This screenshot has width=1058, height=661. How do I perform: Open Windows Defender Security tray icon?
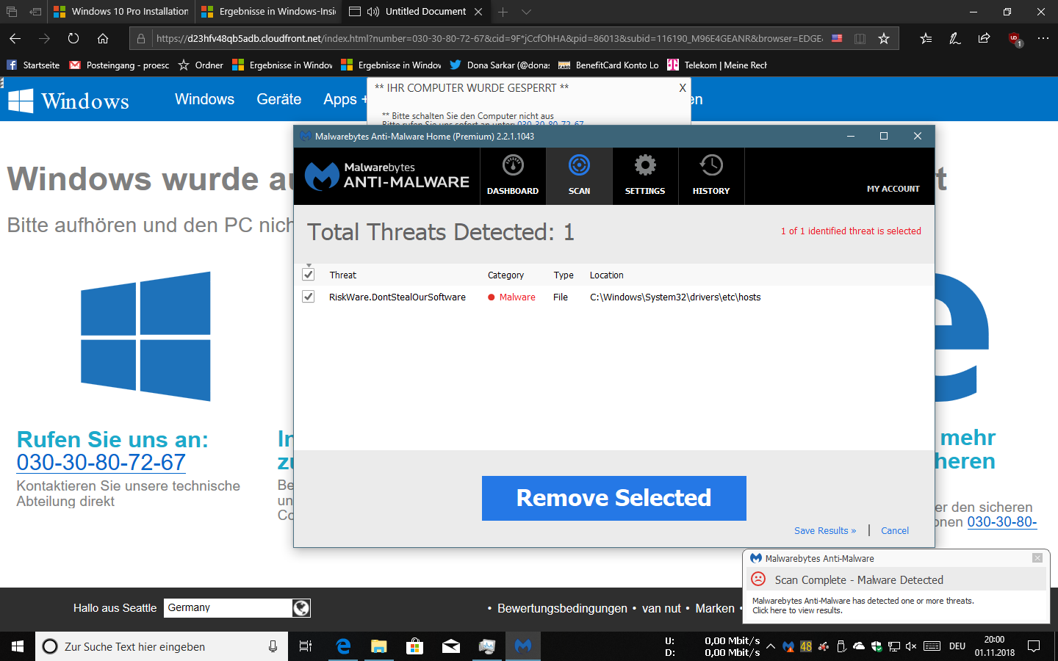(x=877, y=646)
